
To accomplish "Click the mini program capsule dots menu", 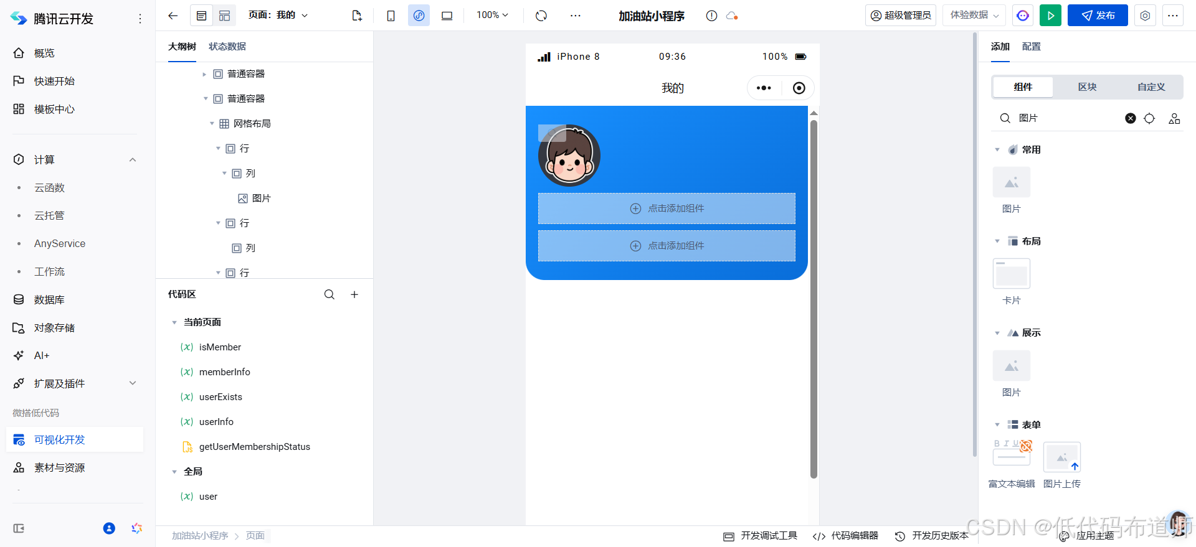I will click(764, 88).
